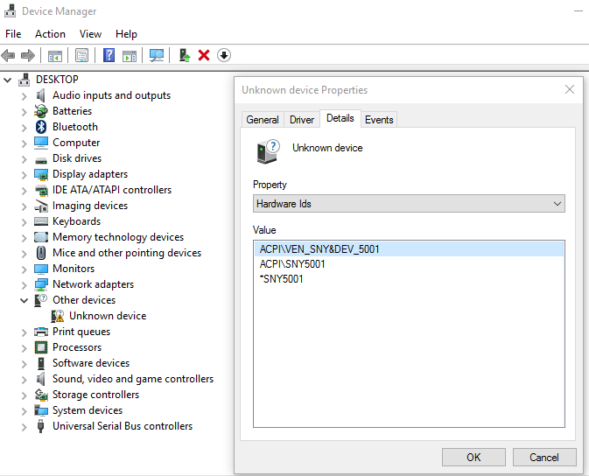Click the Keyboards category icon

(41, 221)
